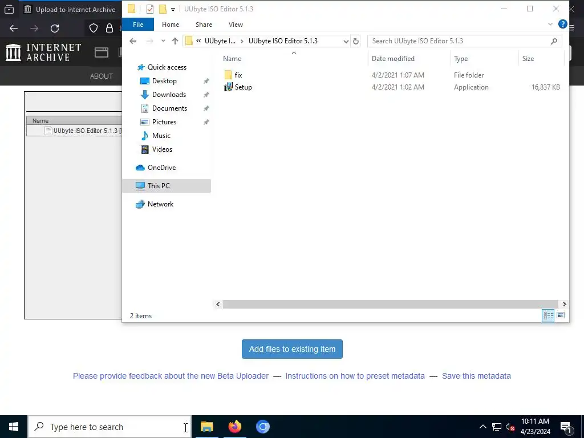584x438 pixels.
Task: Click the Setup size 16,837 KB
Action: coord(545,87)
